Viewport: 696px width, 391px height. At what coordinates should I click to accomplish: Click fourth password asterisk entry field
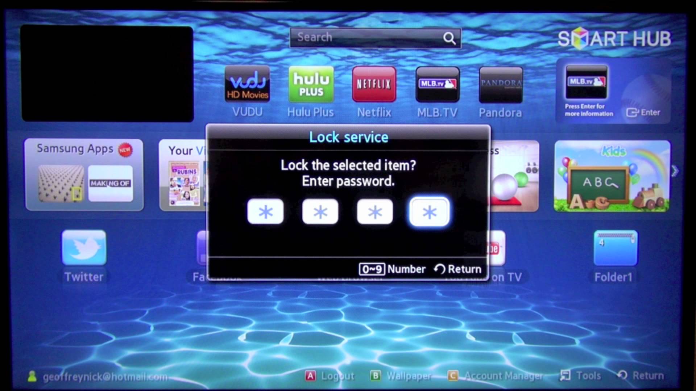coord(429,211)
